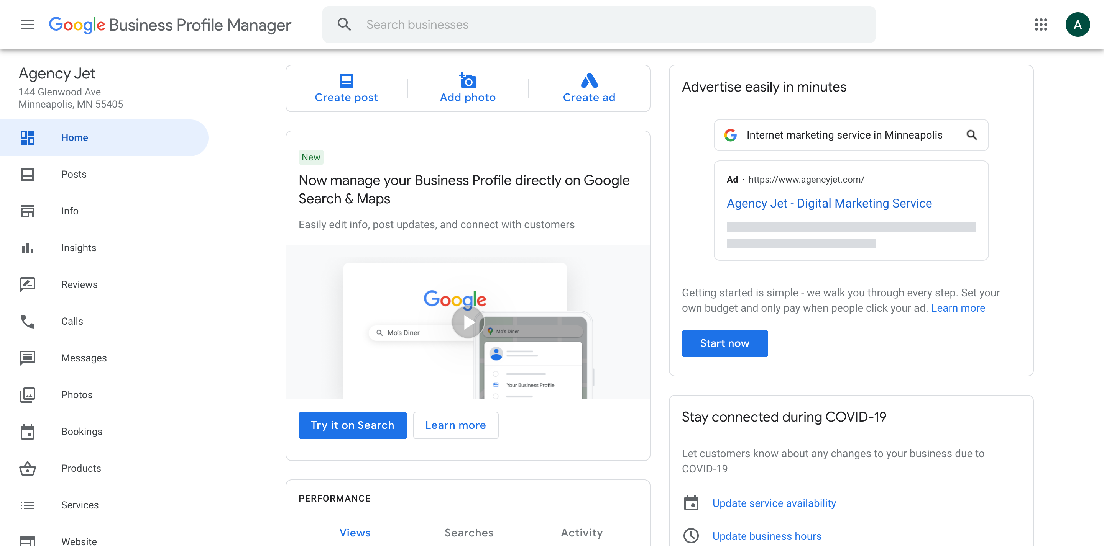The height and width of the screenshot is (546, 1104).
Task: Open the Reviews section
Action: point(104,284)
